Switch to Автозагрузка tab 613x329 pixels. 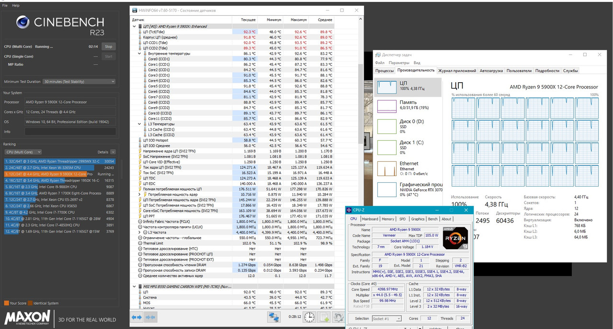491,70
